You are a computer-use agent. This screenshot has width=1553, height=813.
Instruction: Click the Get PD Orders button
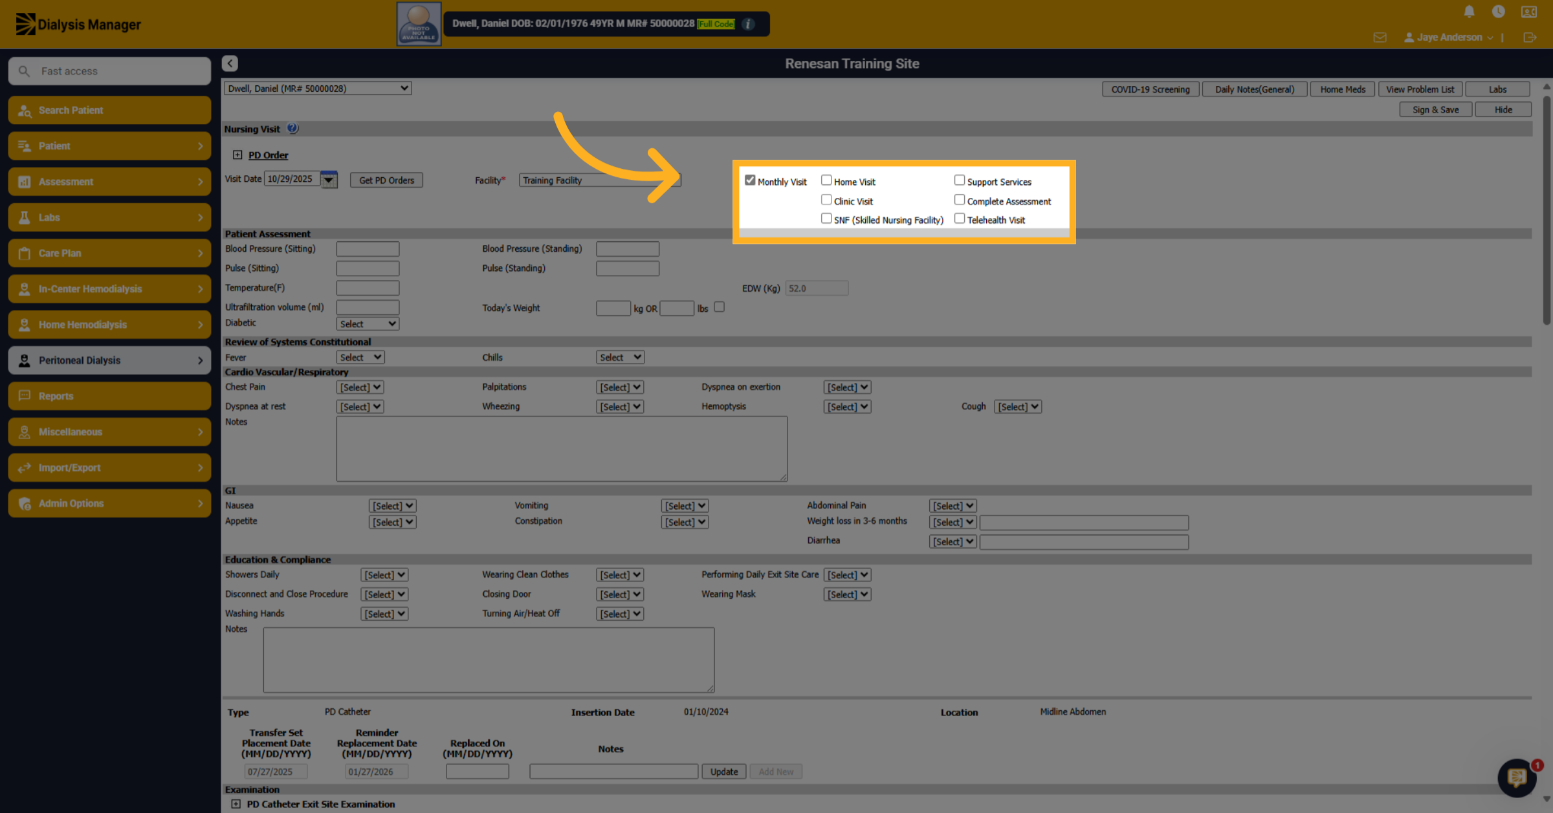386,180
